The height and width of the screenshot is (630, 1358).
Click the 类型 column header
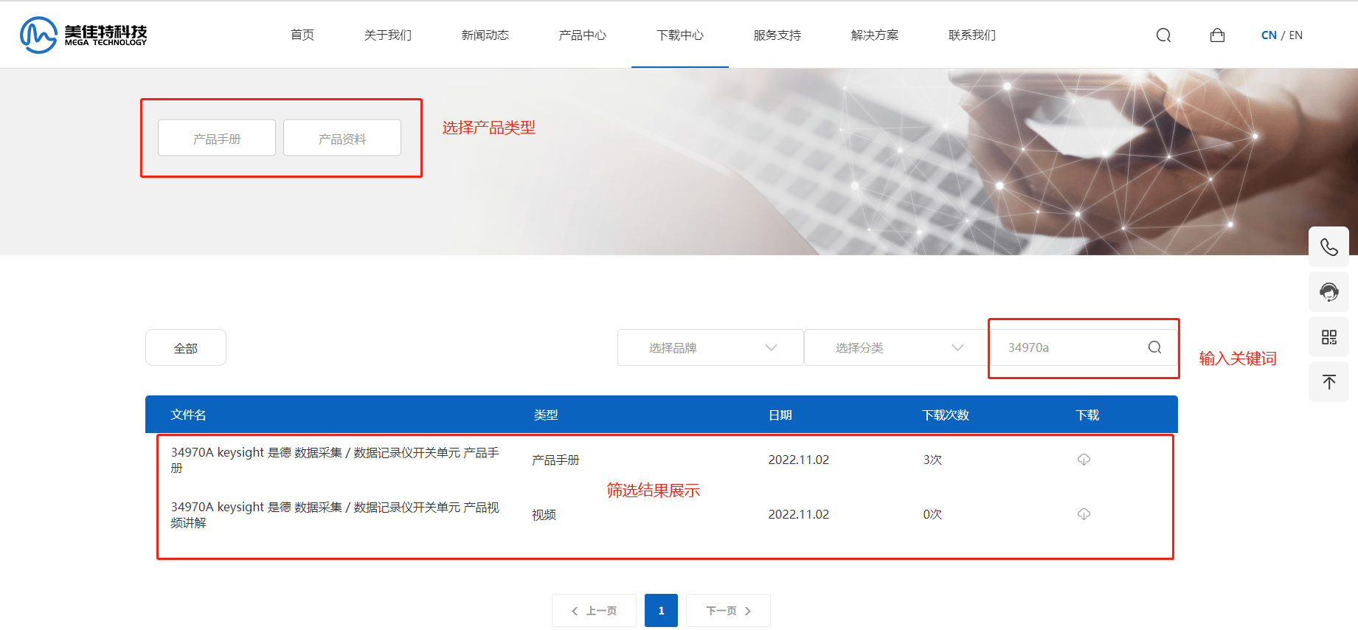coord(546,415)
